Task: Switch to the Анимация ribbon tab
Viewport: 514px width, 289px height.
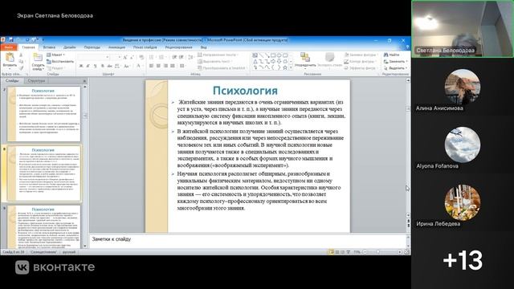Action: (x=116, y=47)
